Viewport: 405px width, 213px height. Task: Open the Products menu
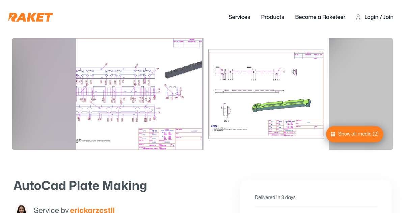272,17
